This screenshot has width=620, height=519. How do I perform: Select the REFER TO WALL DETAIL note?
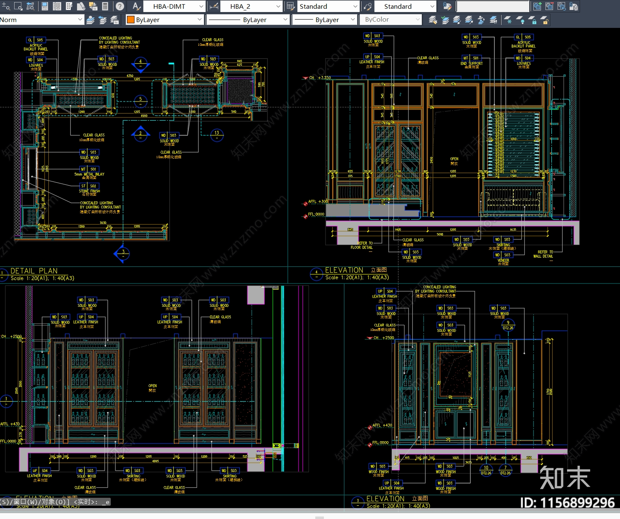pyautogui.click(x=543, y=254)
